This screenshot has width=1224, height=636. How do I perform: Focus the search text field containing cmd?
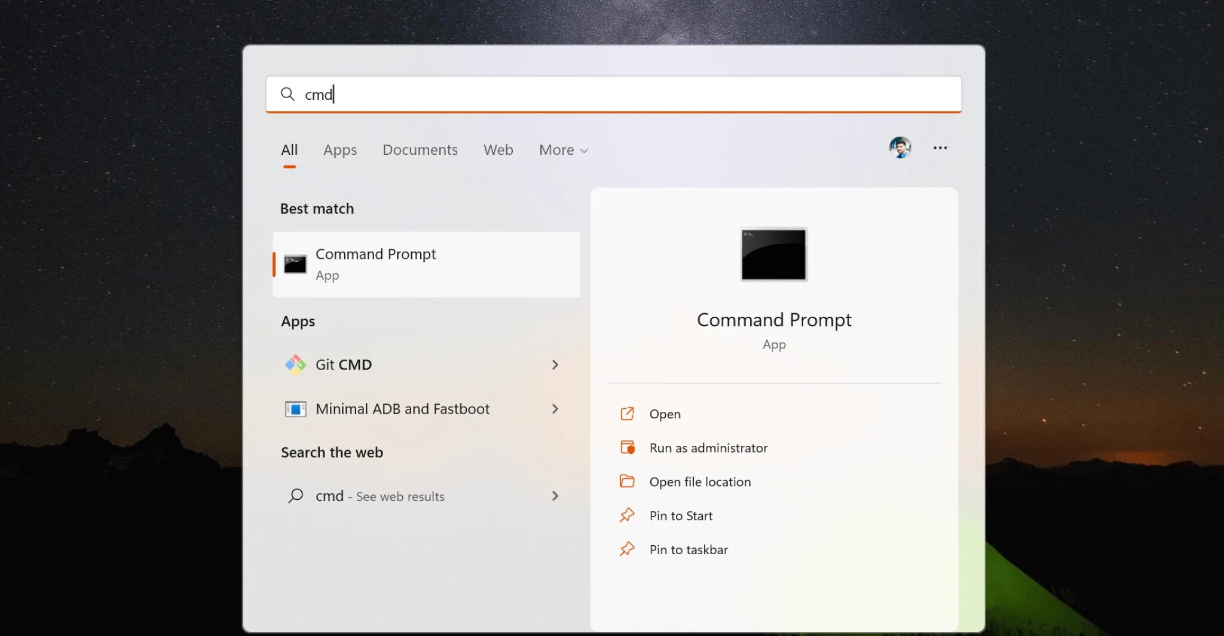614,94
